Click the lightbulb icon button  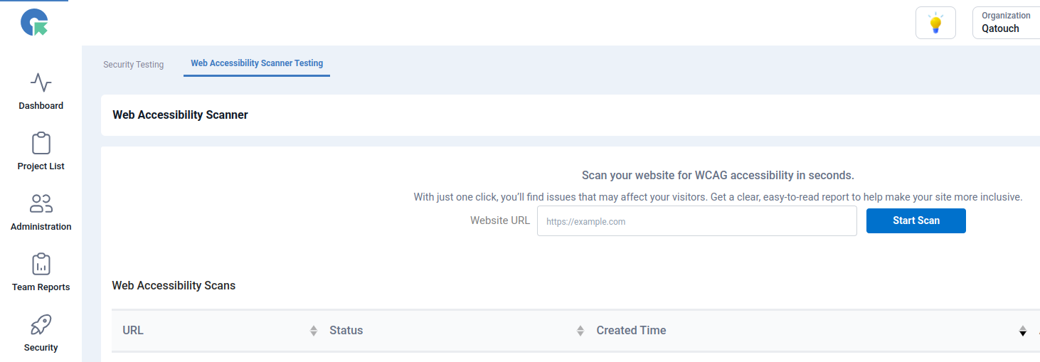935,23
